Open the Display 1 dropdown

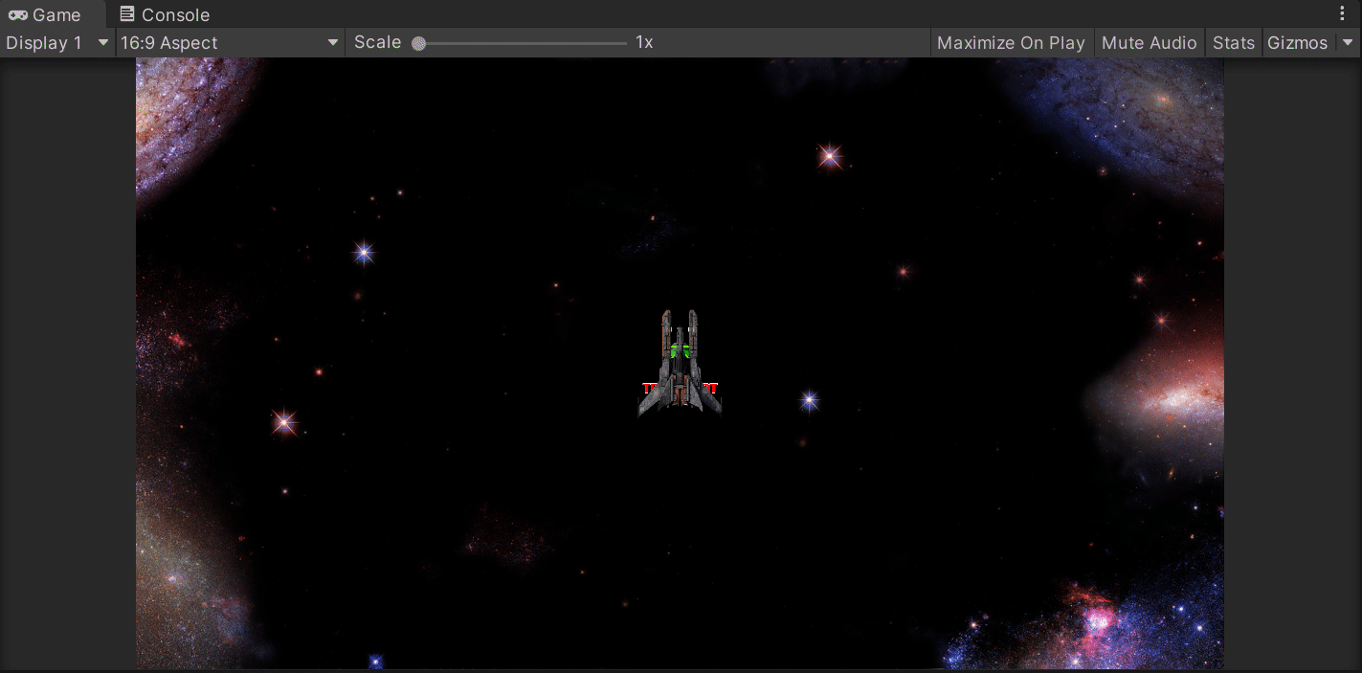point(57,42)
